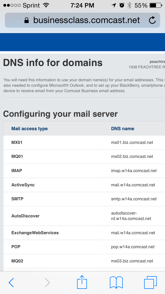
Task: Tap the padlock icon in address bar
Action: [x=27, y=20]
